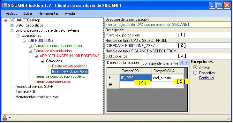
Task: Open the dropdown arrow beside user icon
Action: point(10,118)
